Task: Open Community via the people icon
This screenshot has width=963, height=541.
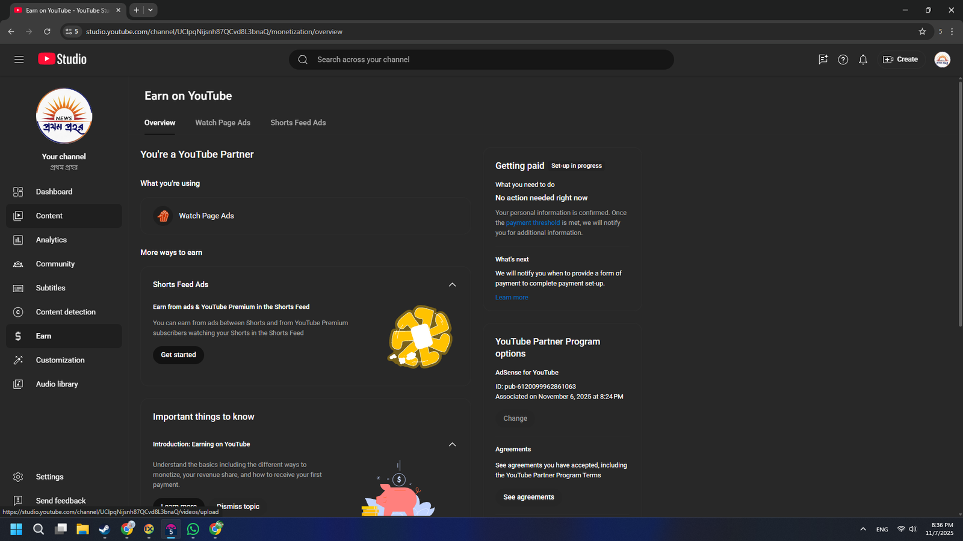Action: 18,264
